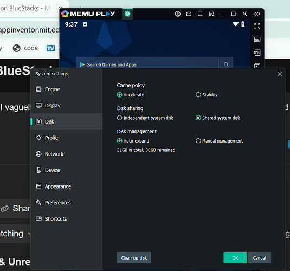Image resolution: width=290 pixels, height=271 pixels.
Task: Collapse the MEmu sidebar with triple chevrons
Action: pos(257,14)
